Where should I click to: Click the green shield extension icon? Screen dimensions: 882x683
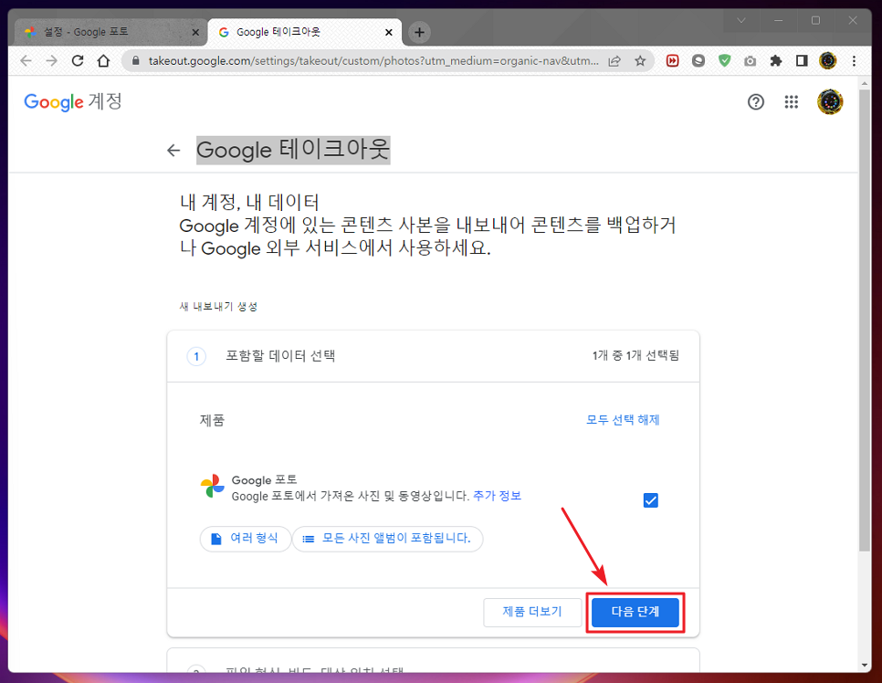click(725, 61)
